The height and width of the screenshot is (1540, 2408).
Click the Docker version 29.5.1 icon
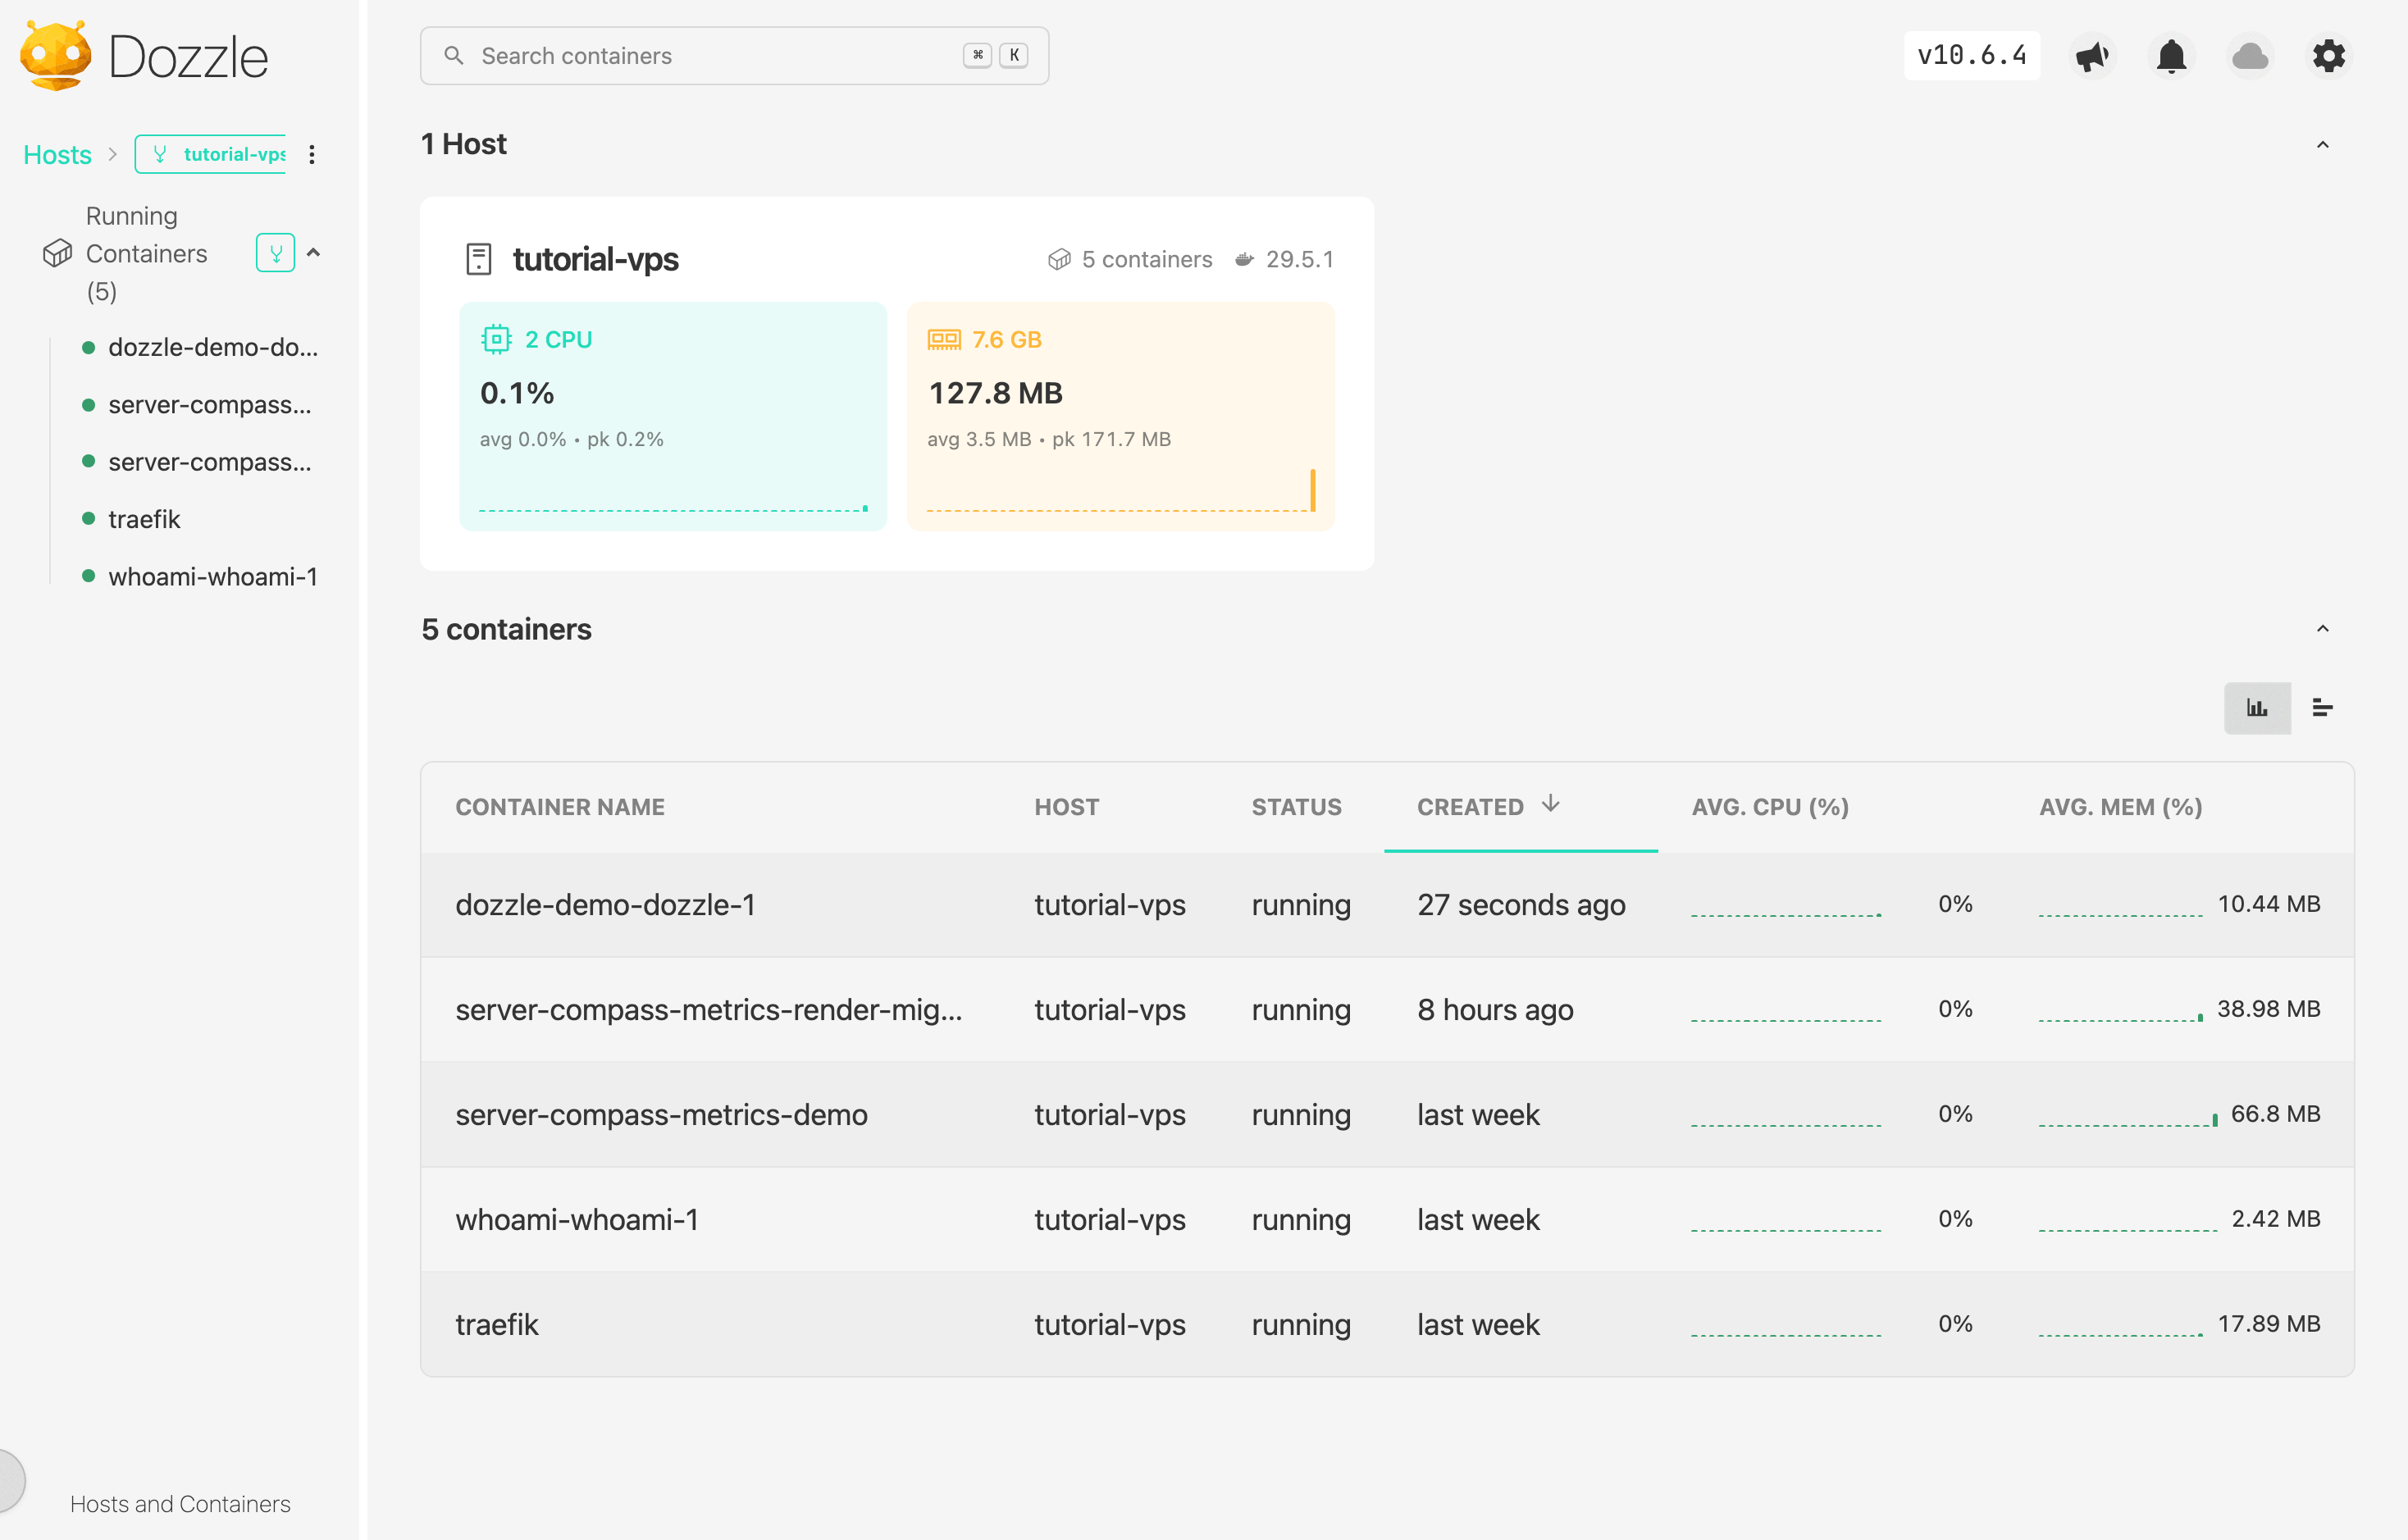click(1244, 259)
